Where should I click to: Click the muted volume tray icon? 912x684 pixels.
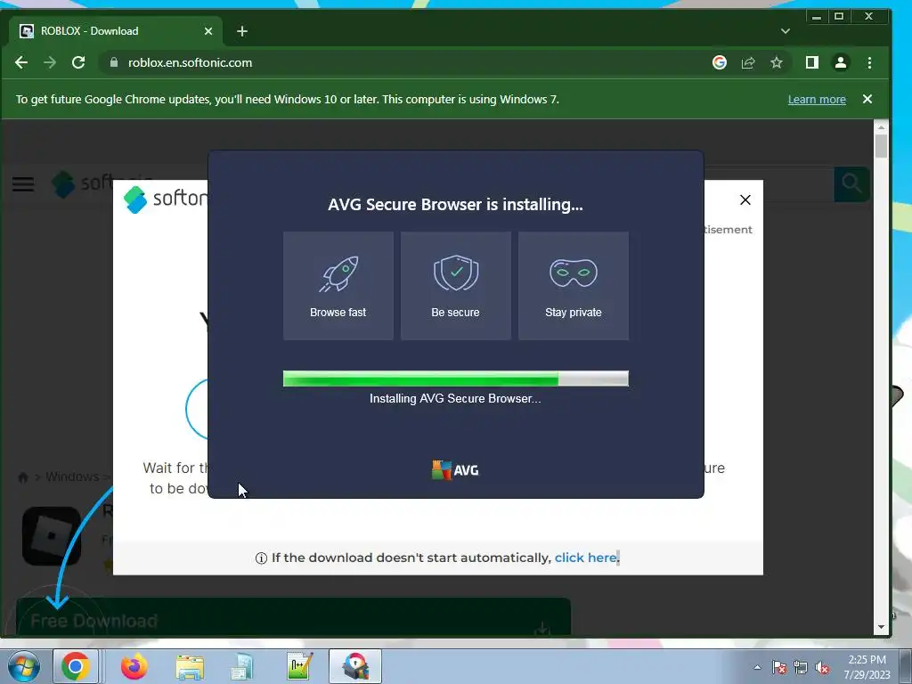click(x=822, y=668)
